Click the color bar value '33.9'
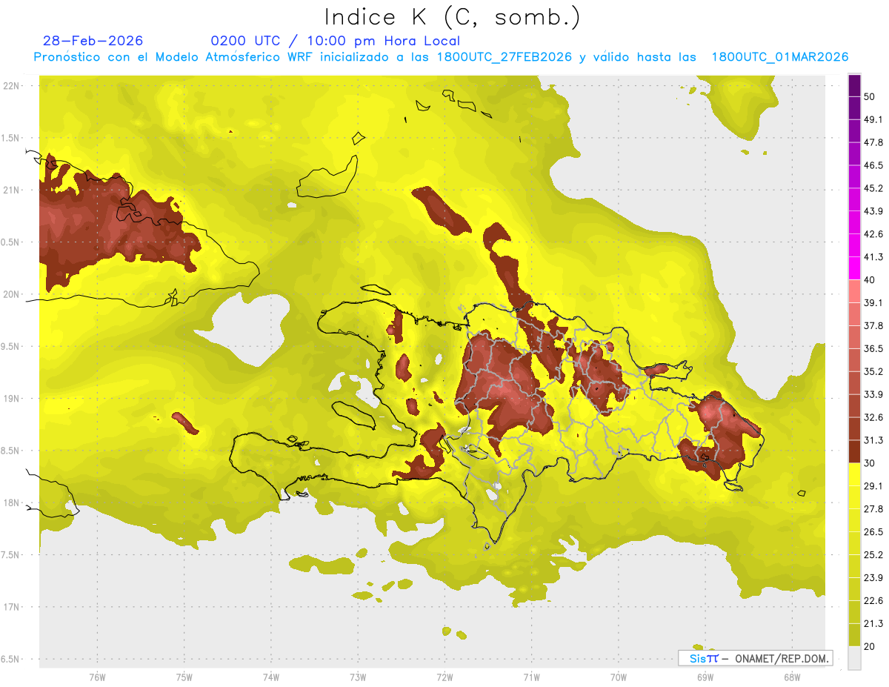This screenshot has height=687, width=889. click(873, 394)
